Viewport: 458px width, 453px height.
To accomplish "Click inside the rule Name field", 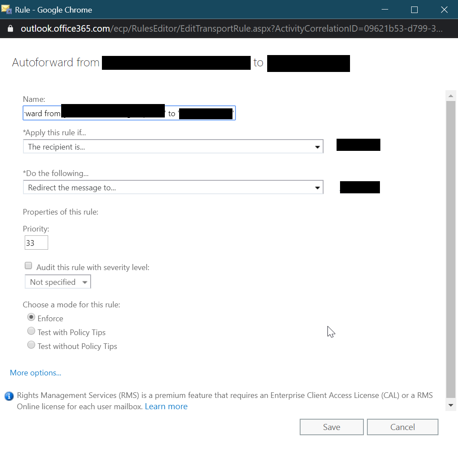I will 129,113.
